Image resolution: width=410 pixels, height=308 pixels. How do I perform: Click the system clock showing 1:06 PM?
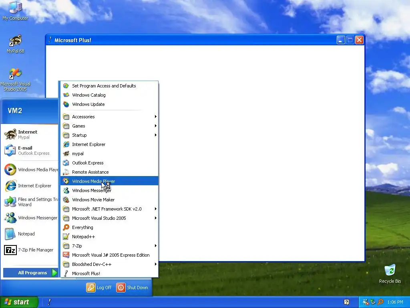(x=395, y=302)
